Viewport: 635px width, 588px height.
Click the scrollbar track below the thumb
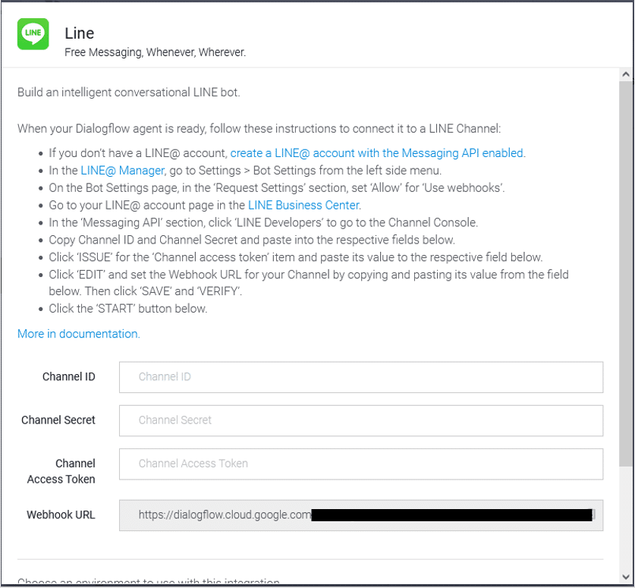(626, 518)
